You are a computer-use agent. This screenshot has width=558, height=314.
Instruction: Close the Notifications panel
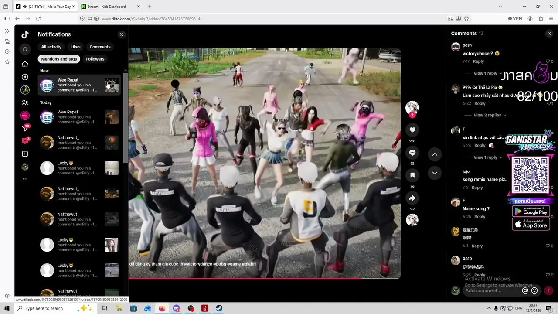(122, 34)
